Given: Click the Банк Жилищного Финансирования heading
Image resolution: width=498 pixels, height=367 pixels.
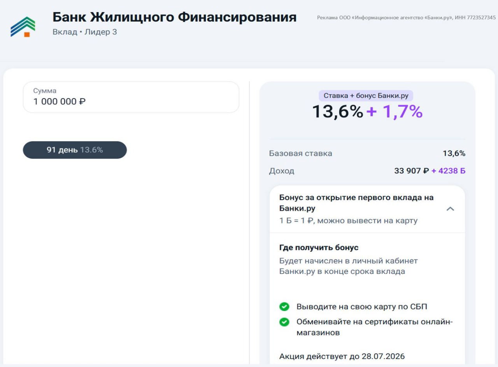Looking at the screenshot, I should pos(174,17).
